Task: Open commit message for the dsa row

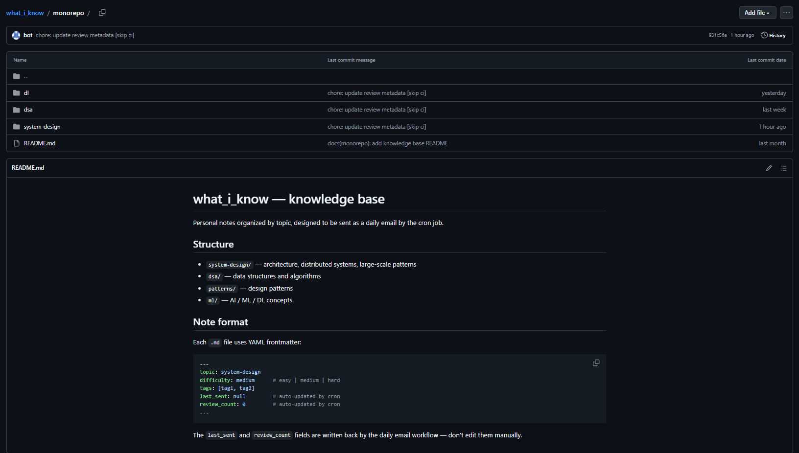Action: (x=376, y=110)
